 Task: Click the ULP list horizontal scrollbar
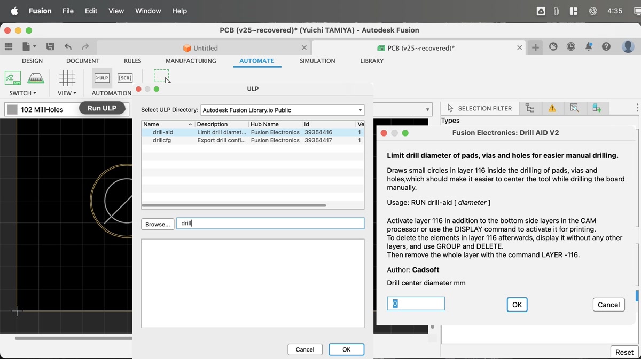233,205
